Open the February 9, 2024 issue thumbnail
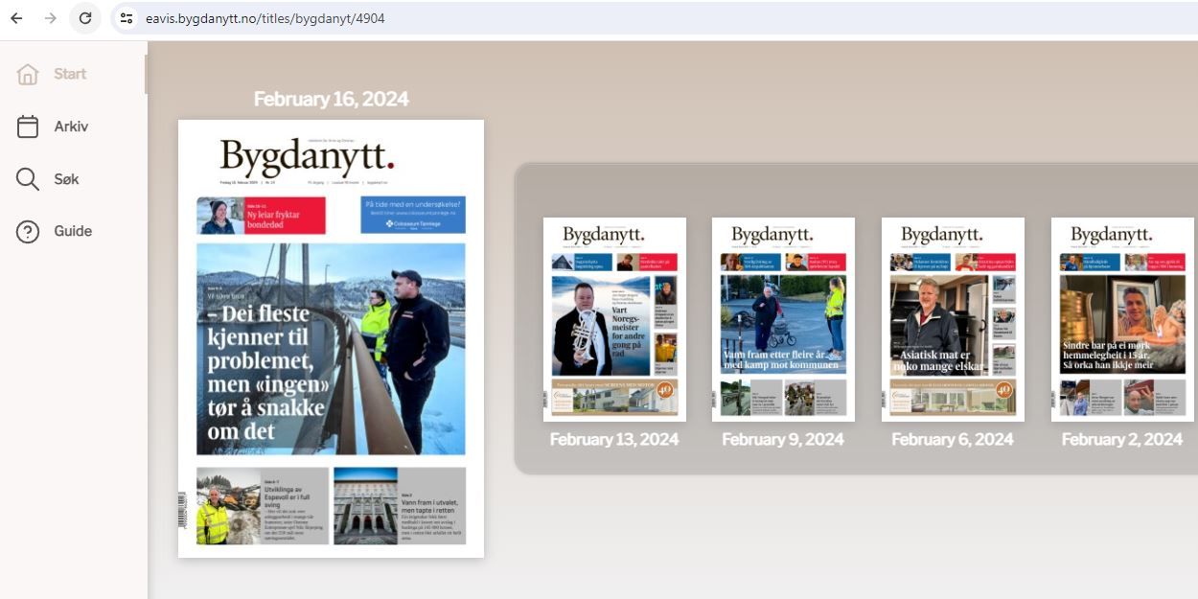Screen dimensions: 1198x599 783,319
